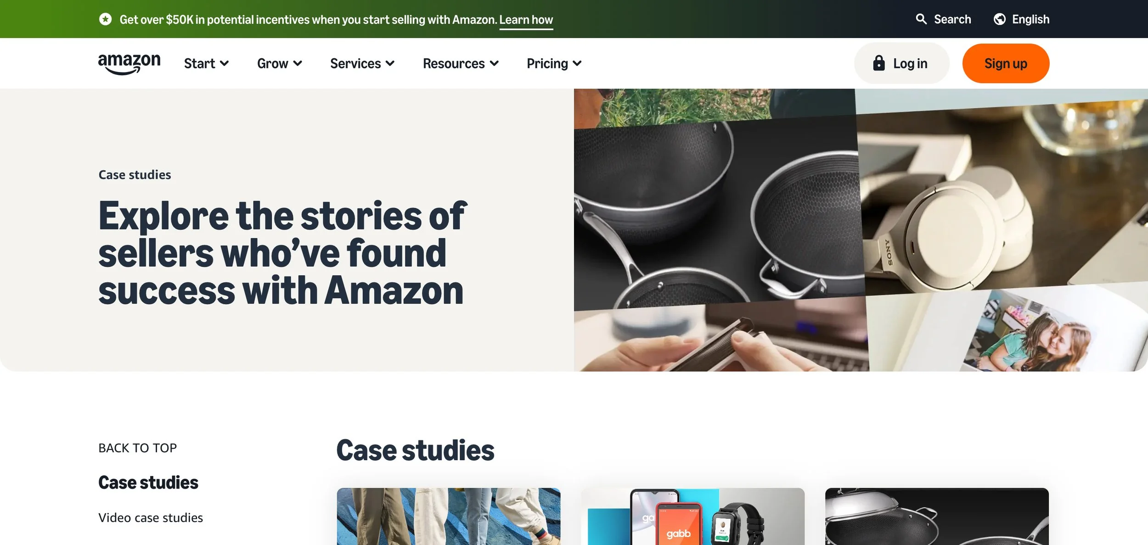Select English language option
The width and height of the screenshot is (1148, 545).
click(x=1022, y=19)
